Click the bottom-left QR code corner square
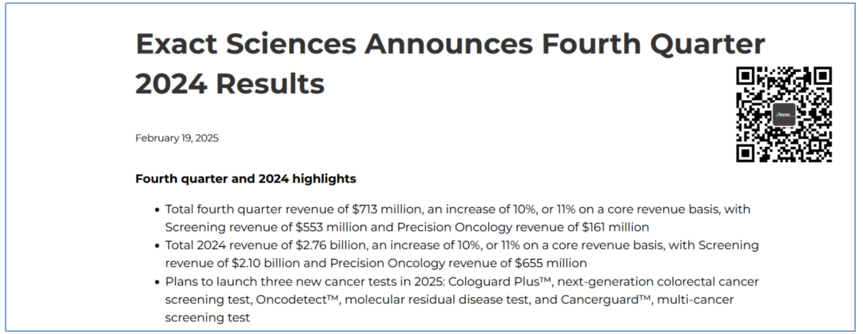This screenshot has height=334, width=863. click(x=746, y=153)
